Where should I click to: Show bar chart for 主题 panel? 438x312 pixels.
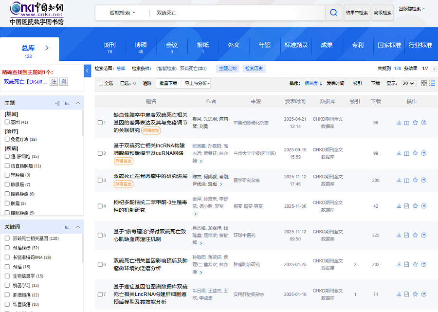point(67,103)
